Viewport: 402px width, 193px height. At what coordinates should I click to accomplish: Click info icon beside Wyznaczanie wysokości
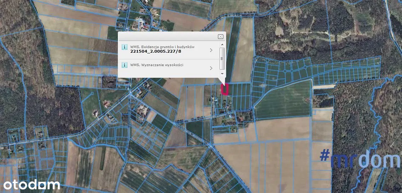tap(124, 65)
